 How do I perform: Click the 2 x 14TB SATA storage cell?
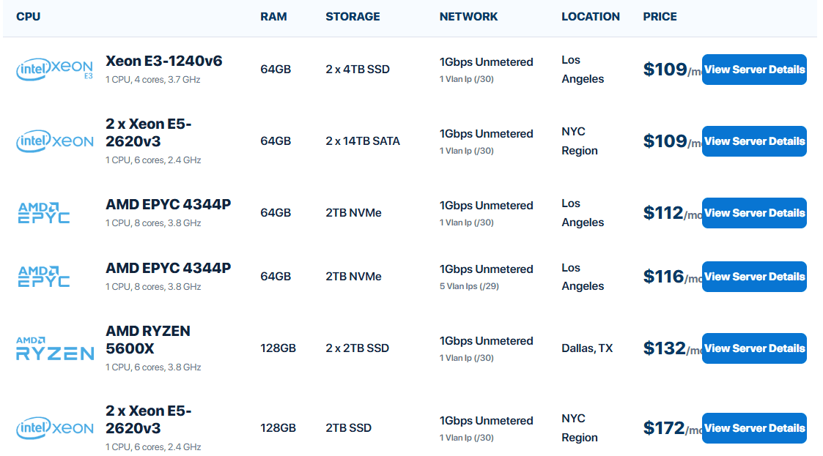(363, 141)
